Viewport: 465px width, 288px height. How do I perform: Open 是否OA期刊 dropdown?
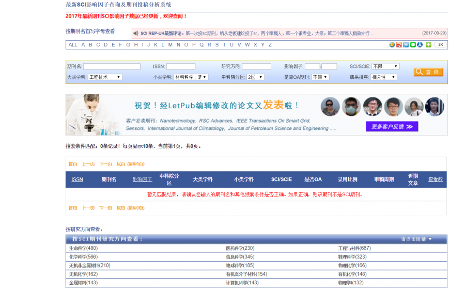320,77
